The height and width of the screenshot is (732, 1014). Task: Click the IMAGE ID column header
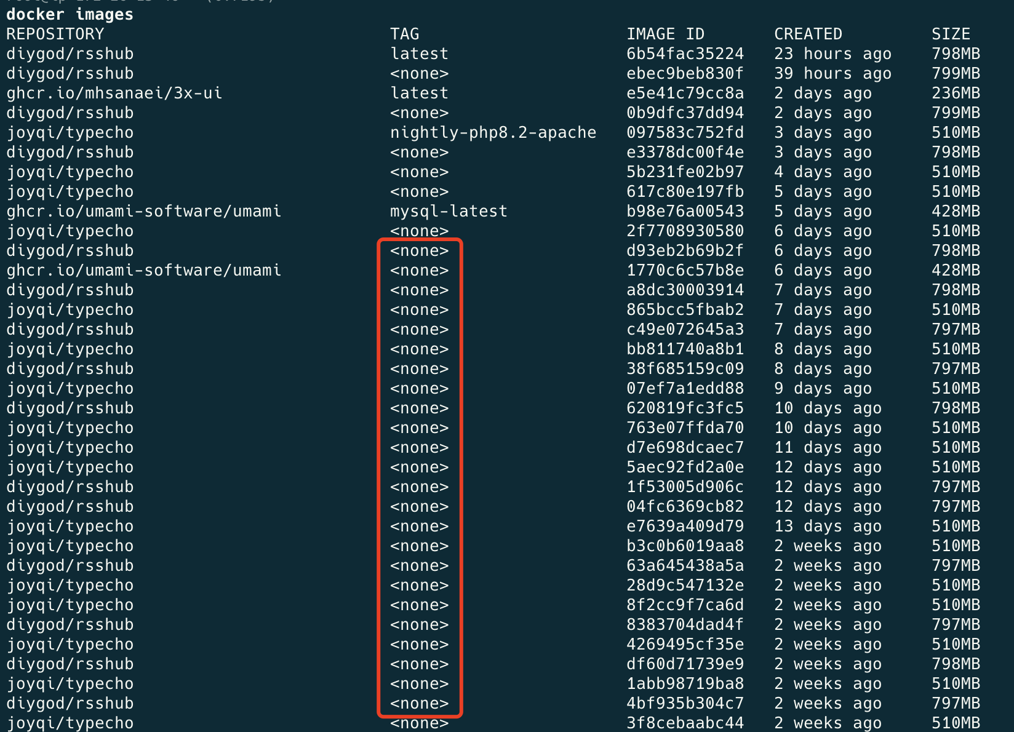pyautogui.click(x=665, y=34)
